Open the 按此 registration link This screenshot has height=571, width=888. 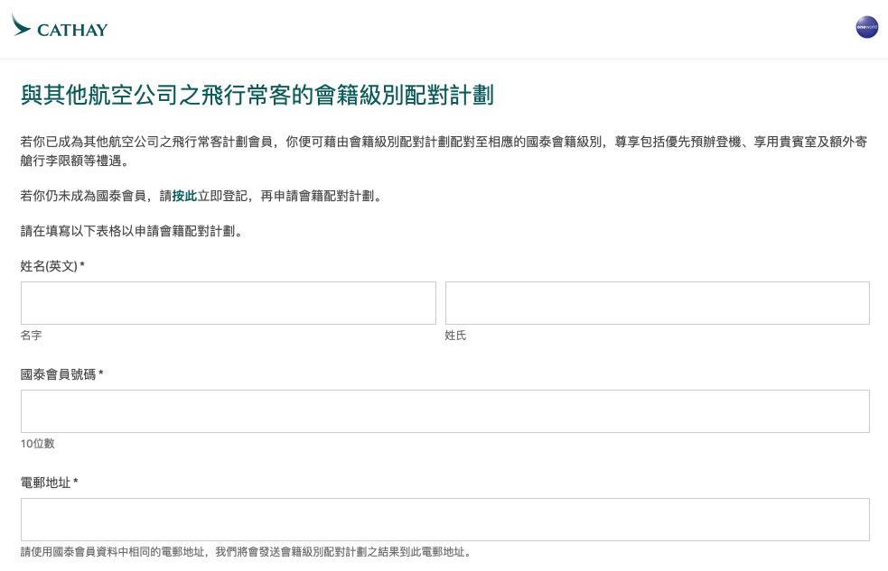[x=184, y=196]
